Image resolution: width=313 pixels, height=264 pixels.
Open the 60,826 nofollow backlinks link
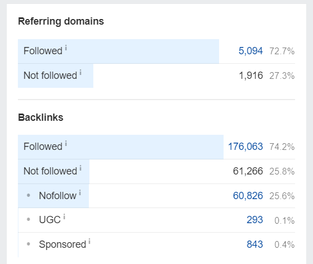click(248, 196)
